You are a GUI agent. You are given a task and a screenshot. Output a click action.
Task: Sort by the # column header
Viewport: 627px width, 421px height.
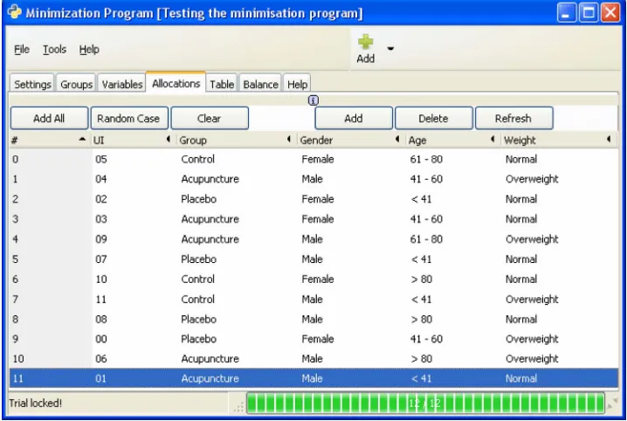pos(50,140)
